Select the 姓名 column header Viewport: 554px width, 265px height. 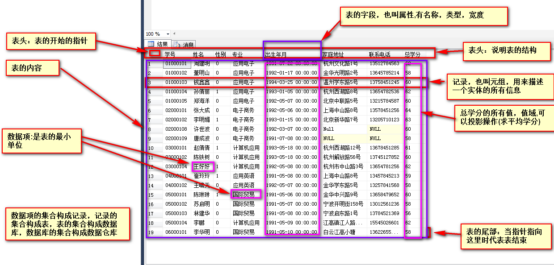tap(198, 54)
